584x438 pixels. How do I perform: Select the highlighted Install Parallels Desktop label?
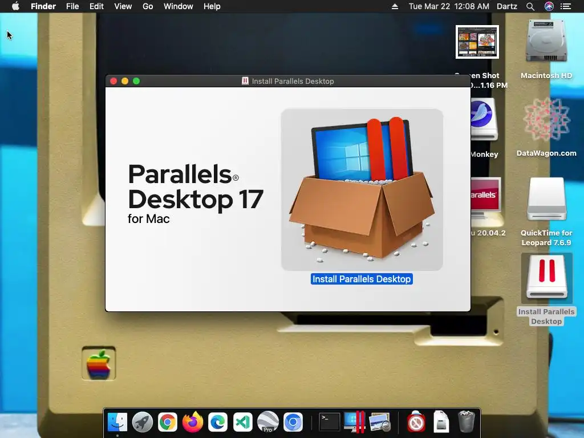pyautogui.click(x=362, y=279)
